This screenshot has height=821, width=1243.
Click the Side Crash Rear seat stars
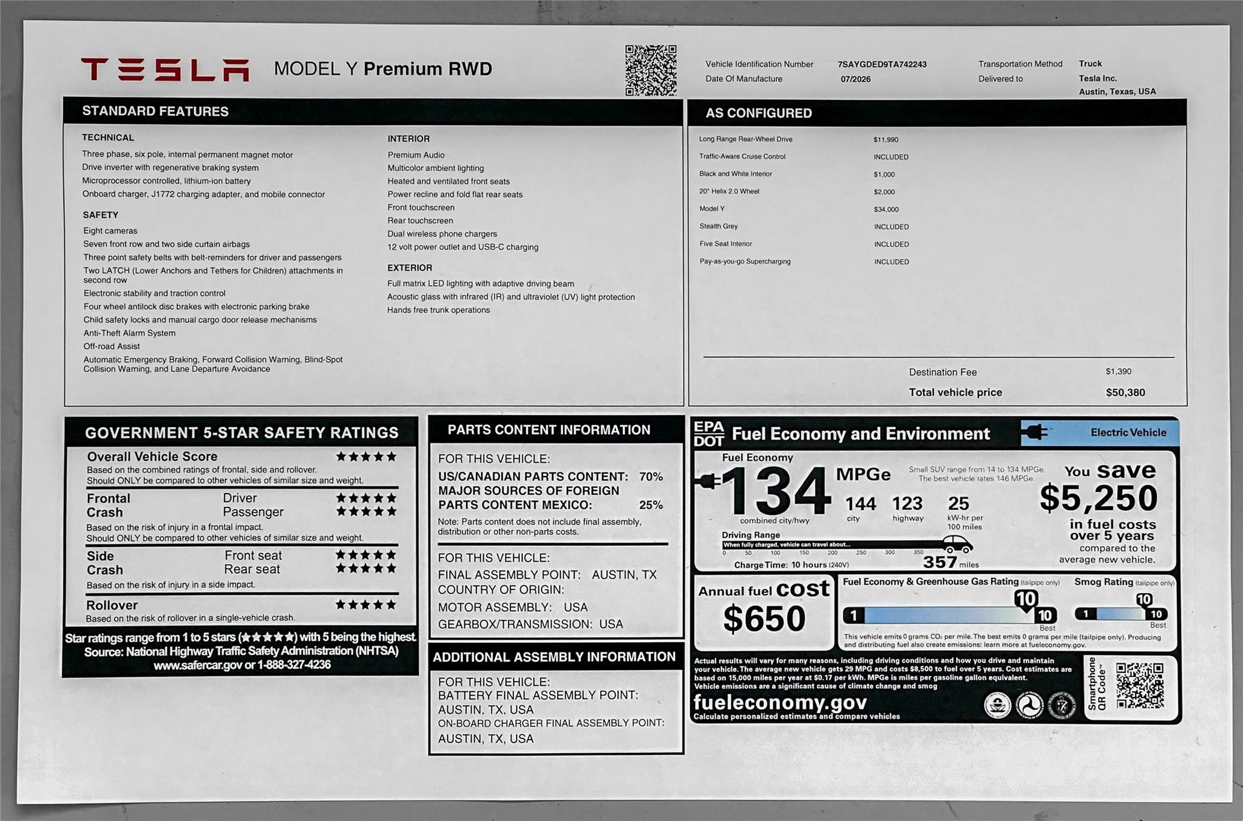coord(366,569)
